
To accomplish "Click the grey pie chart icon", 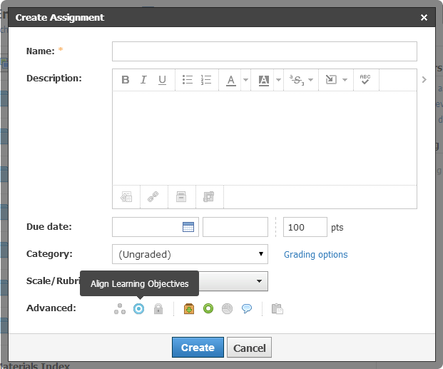I will click(228, 309).
